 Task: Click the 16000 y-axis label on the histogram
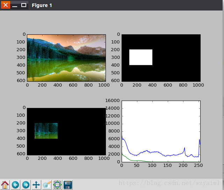tap(113, 101)
